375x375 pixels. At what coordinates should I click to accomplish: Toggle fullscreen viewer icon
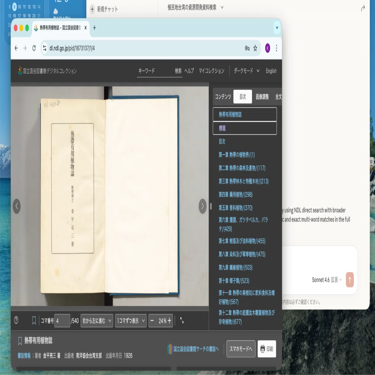182,320
